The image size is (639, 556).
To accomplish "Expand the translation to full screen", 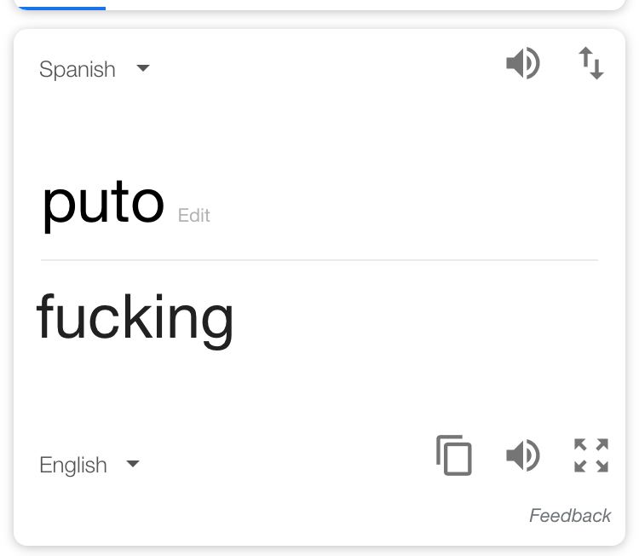I will (591, 455).
